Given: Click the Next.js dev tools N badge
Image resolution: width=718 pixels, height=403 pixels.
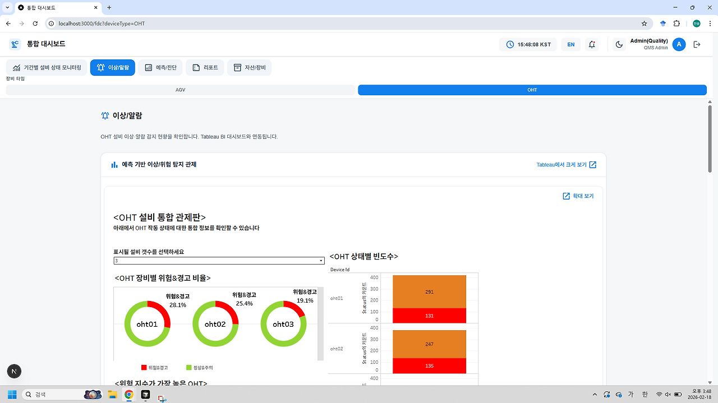Looking at the screenshot, I should (x=15, y=371).
